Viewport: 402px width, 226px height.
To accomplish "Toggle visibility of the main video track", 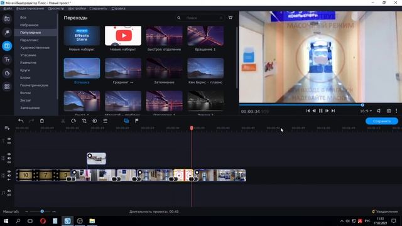I will 9,171.
